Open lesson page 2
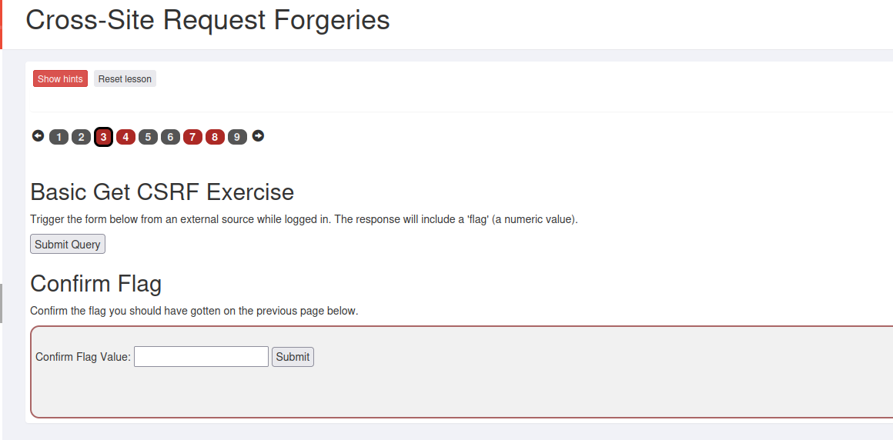893x440 pixels. coord(81,137)
